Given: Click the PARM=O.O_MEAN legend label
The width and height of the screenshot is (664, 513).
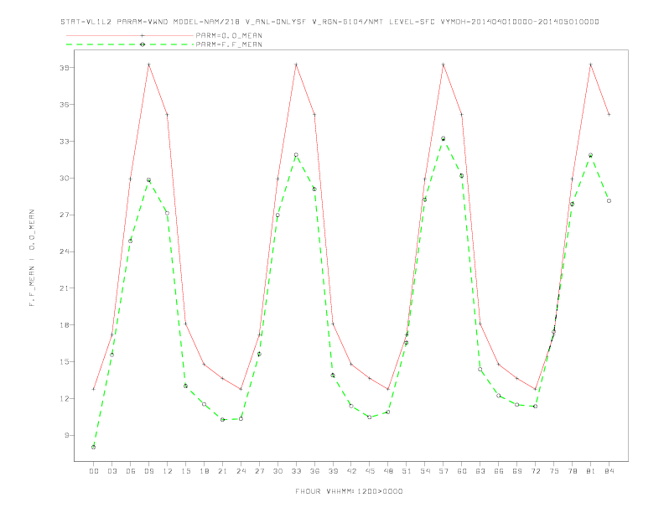Looking at the screenshot, I should click(x=229, y=35).
